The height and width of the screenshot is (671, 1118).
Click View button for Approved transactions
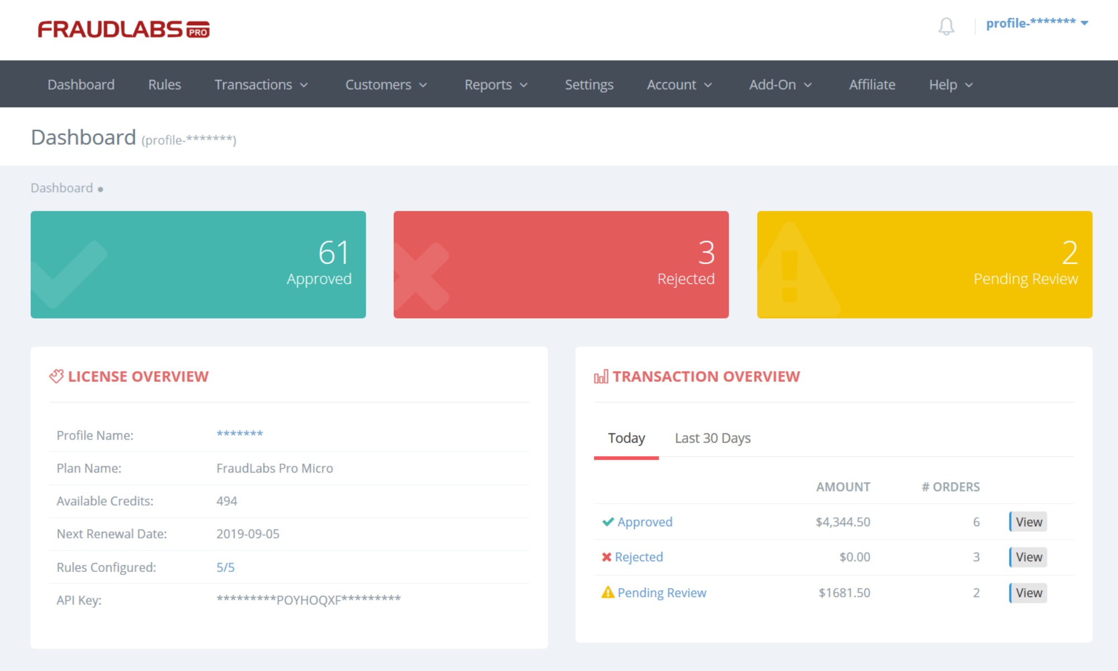(x=1028, y=522)
